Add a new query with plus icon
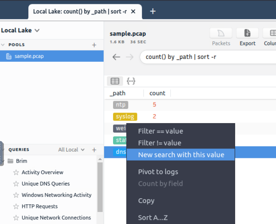The width and height of the screenshot is (276, 224). point(94,150)
